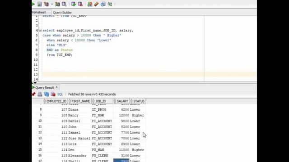The image size is (289, 162).
Task: Click the Rollback icon with red arrow
Action: [80, 4]
